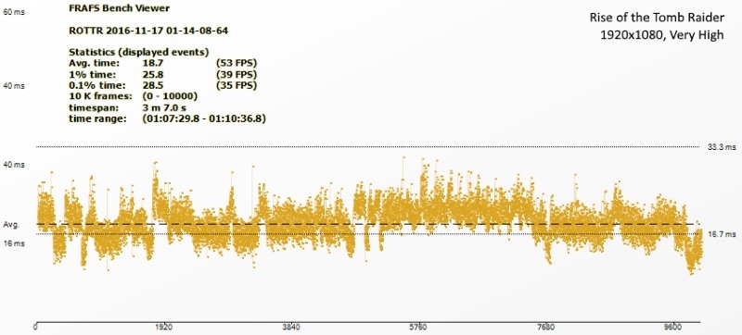Select the ROTTR 2016-11-17 01-14-08-64 filename

[148, 31]
